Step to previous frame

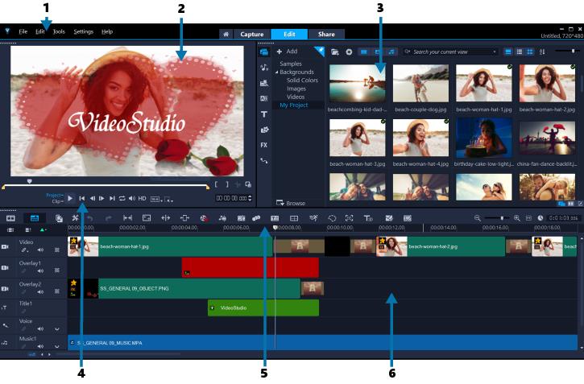coord(92,198)
